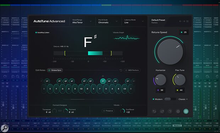
Task: Click the Formant Designer heading
Action: 60,105
